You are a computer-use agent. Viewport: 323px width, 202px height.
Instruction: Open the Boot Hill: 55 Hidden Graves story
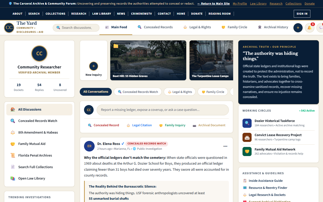[x=148, y=60]
